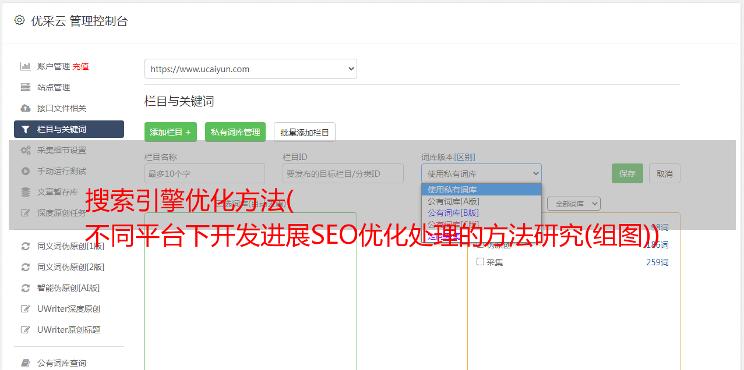Click the red 充值 recharge link
Image resolution: width=744 pixels, height=370 pixels.
[x=80, y=66]
